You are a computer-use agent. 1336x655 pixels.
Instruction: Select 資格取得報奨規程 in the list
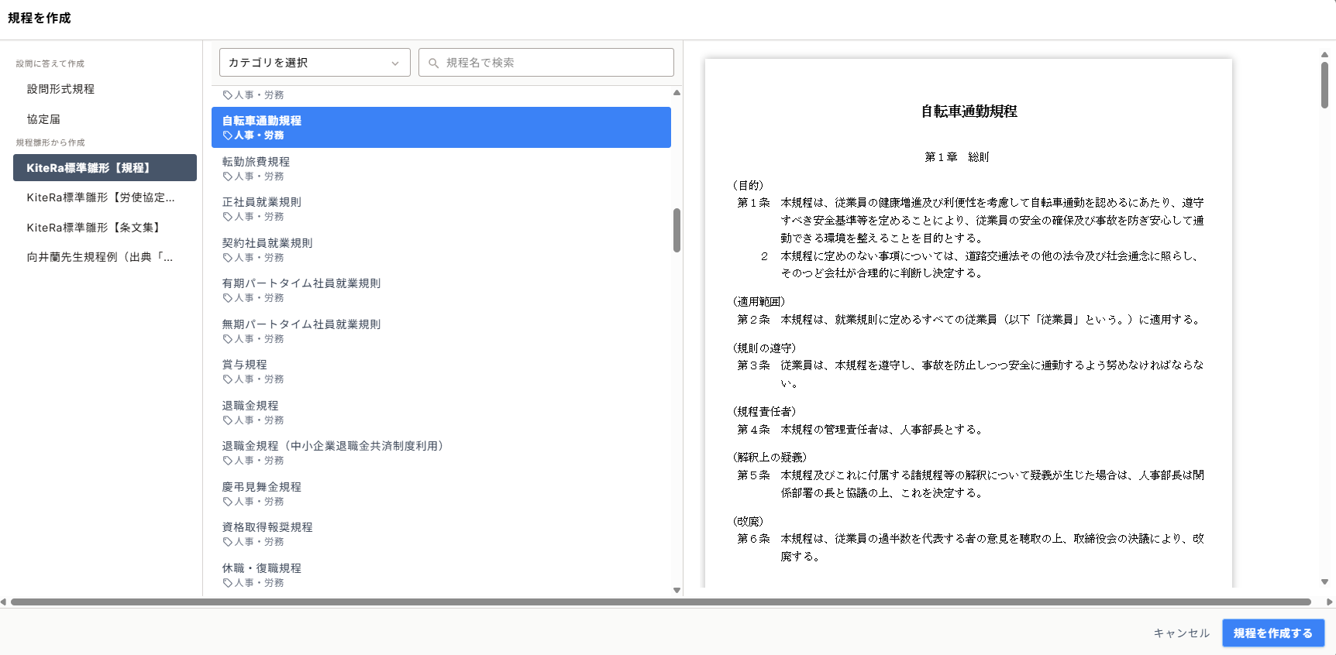[x=441, y=534]
